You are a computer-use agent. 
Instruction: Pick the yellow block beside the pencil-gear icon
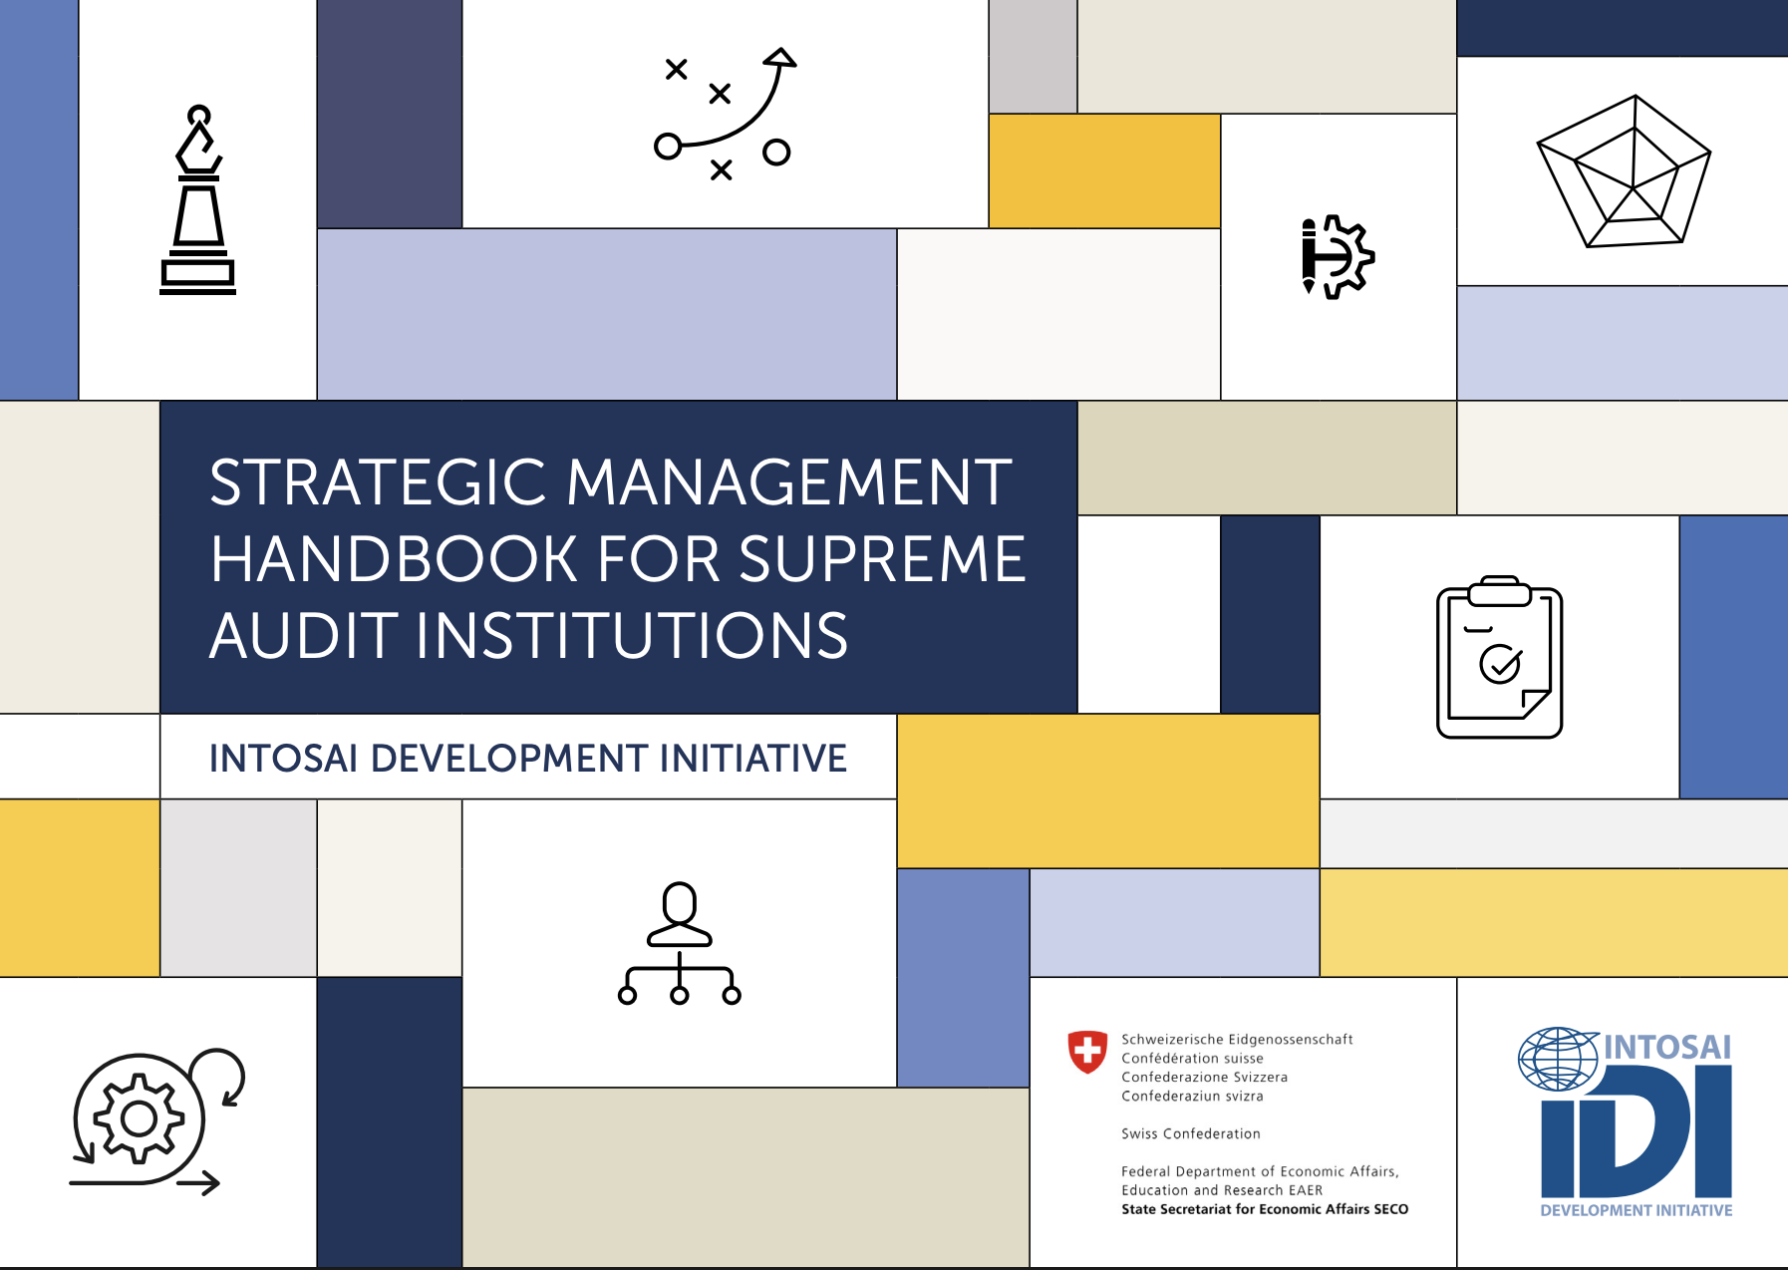[1104, 170]
